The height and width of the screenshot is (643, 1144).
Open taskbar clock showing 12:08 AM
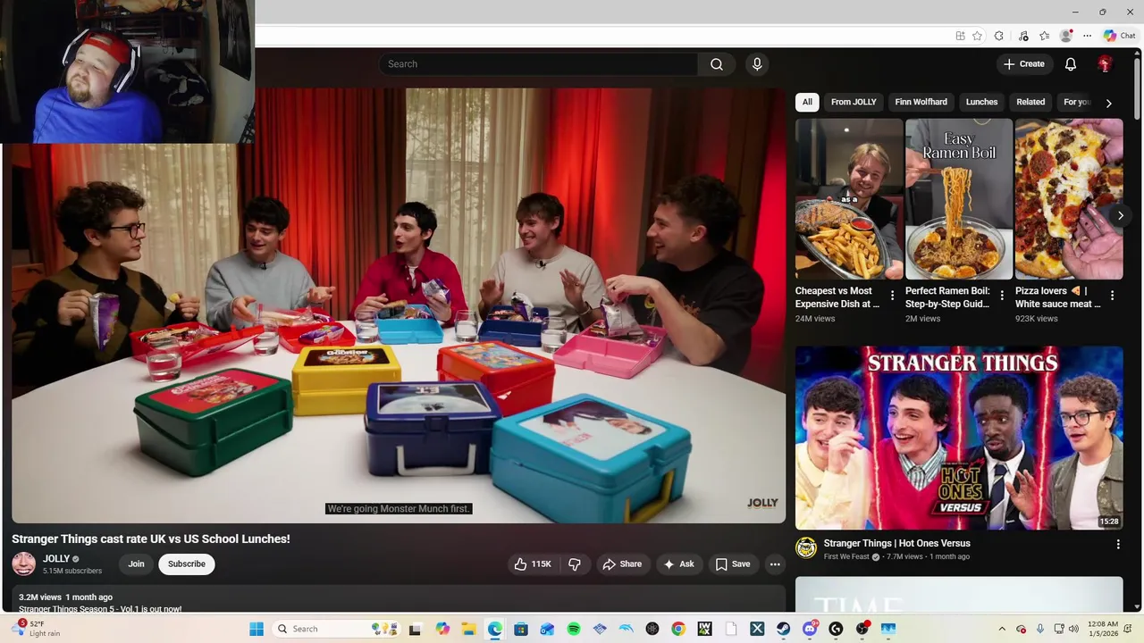(1103, 629)
